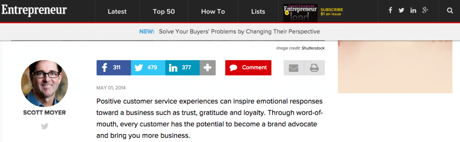Open the Top 50 menu item
Viewport: 460px width, 142px height.
pyautogui.click(x=164, y=11)
